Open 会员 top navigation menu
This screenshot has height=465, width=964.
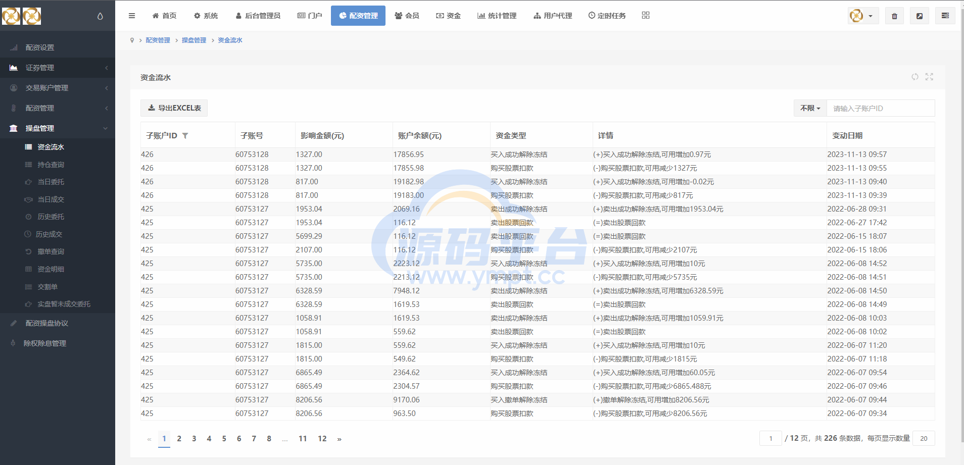click(407, 16)
